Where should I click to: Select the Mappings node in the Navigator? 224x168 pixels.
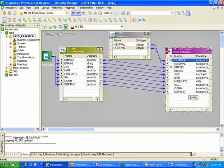coord(22,64)
